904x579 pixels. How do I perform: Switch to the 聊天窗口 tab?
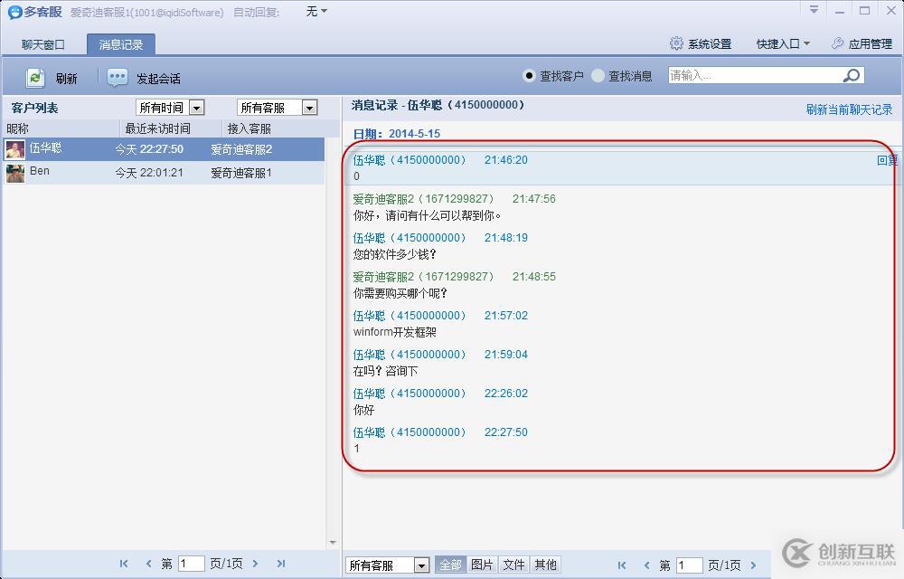[x=41, y=43]
